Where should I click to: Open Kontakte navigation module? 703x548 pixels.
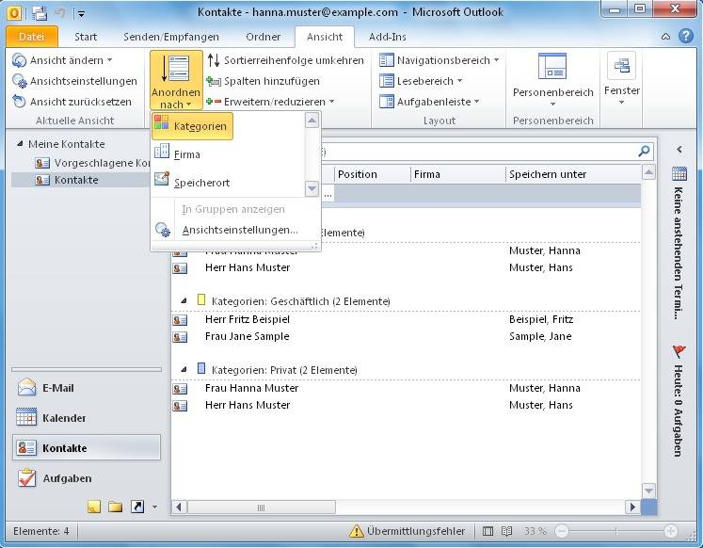click(x=86, y=447)
